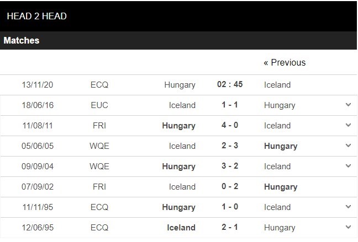Open the 02 : 45 kickoff time match
The image size is (358, 242).
(230, 84)
